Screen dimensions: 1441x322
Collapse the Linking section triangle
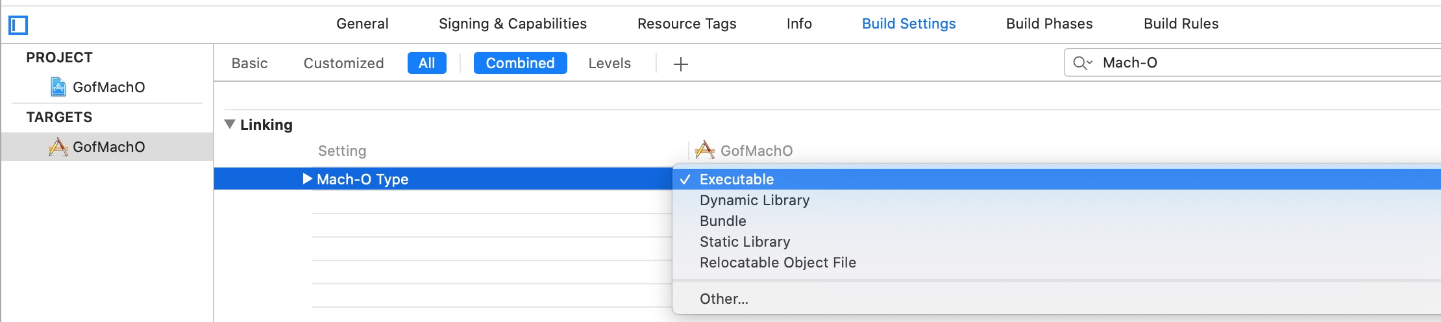(x=230, y=124)
